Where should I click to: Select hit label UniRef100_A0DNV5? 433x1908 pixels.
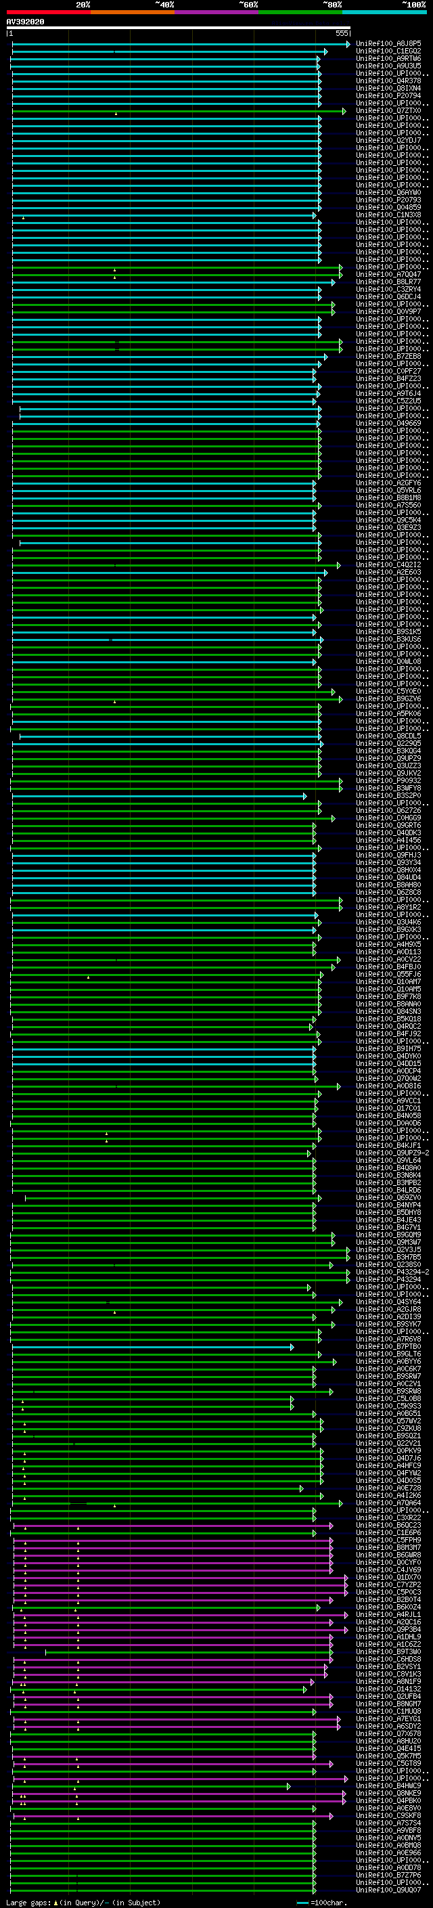click(x=388, y=1838)
